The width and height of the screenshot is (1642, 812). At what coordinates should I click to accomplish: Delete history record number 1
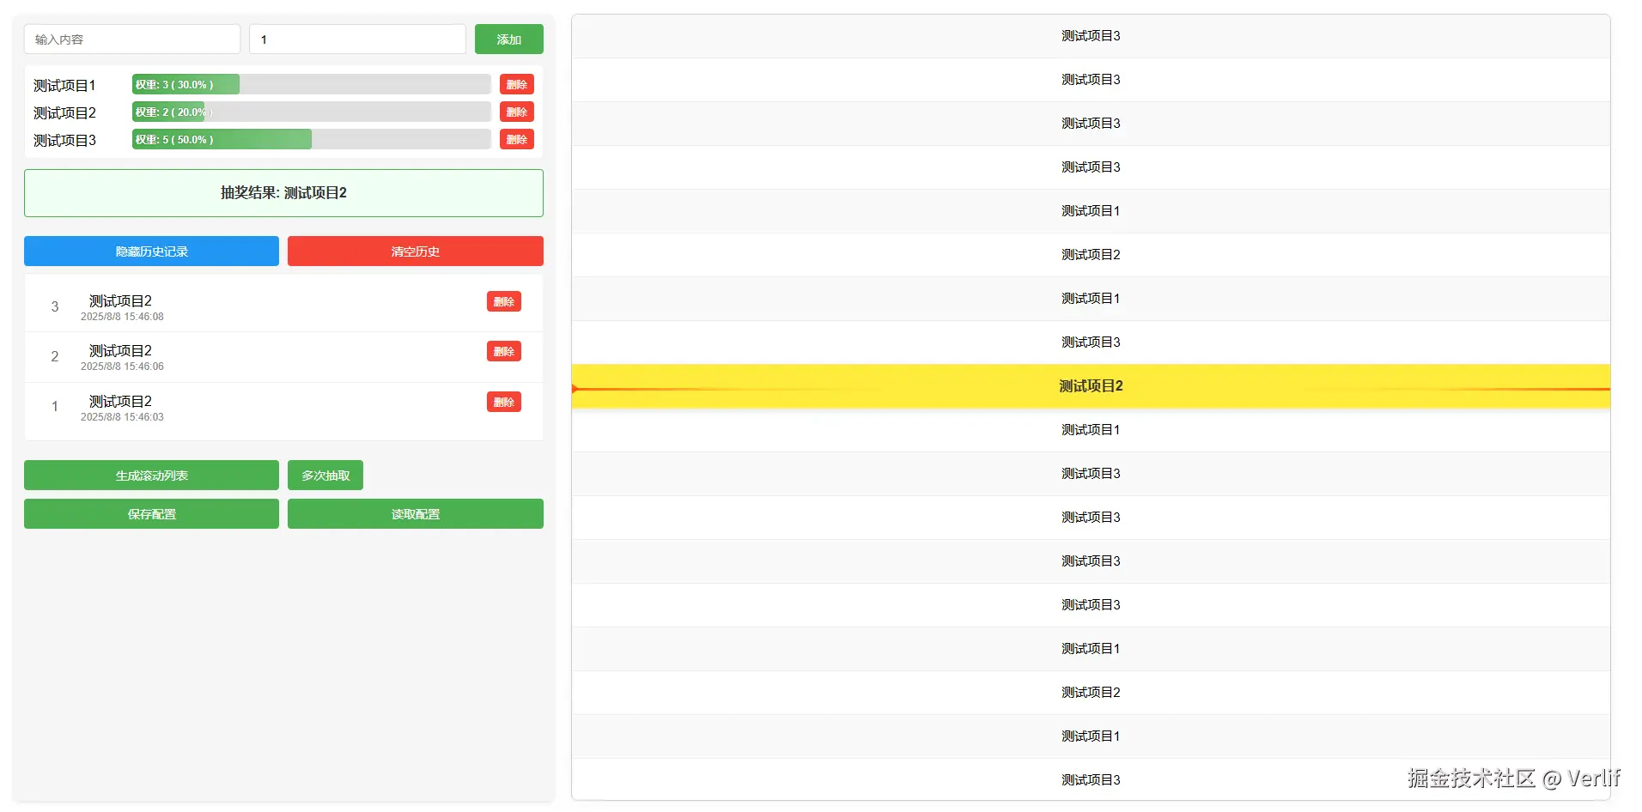(503, 403)
